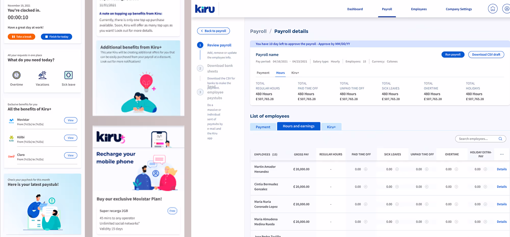Open the Dashboard menu
Image resolution: width=510 pixels, height=237 pixels.
[355, 9]
